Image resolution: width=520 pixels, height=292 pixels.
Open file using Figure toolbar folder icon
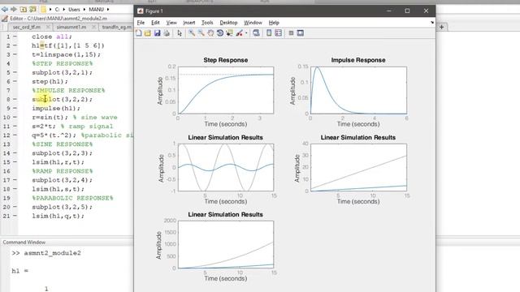[148, 32]
